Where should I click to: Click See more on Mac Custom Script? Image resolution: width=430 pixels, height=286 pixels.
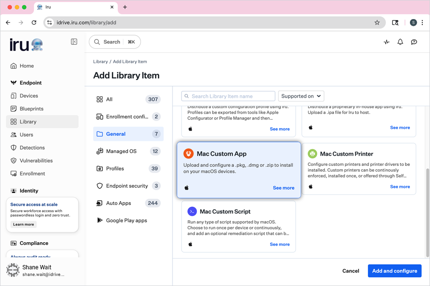point(279,245)
